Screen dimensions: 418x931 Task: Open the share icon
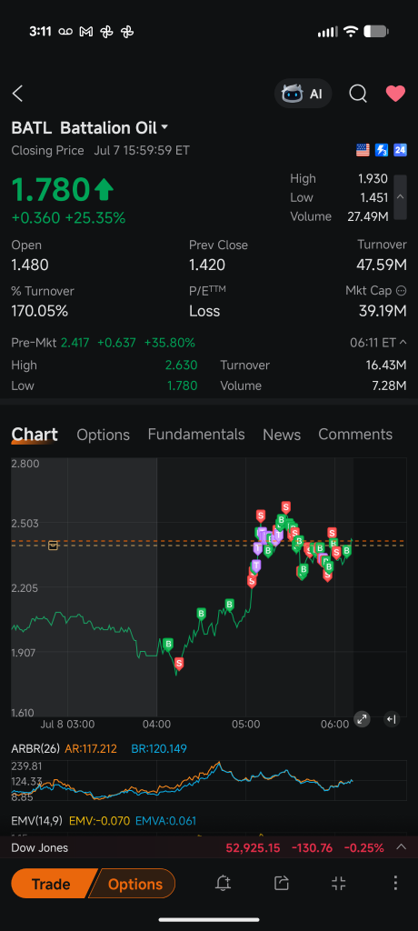[x=282, y=883]
